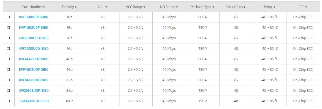Open part link K9F1G08U0F-SIB0
The width and height of the screenshot is (322, 109).
point(34,27)
